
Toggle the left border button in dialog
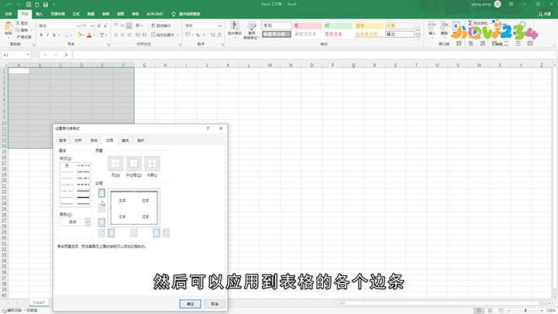(x=112, y=233)
